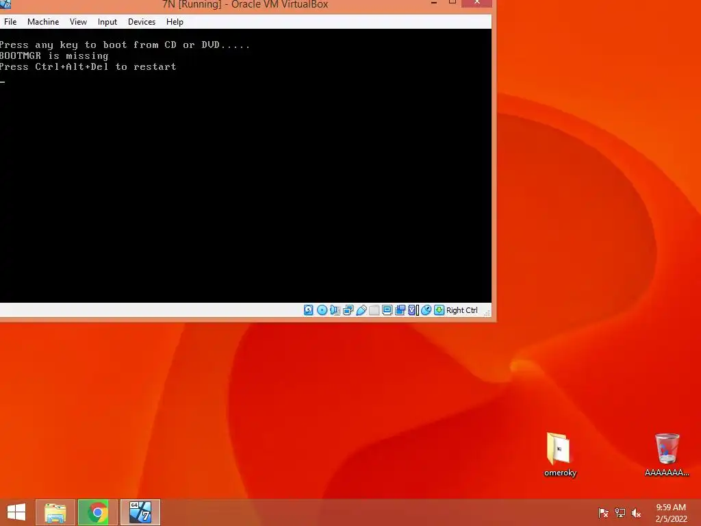
Task: Open the clock showing 9:59 AM
Action: tap(671, 512)
